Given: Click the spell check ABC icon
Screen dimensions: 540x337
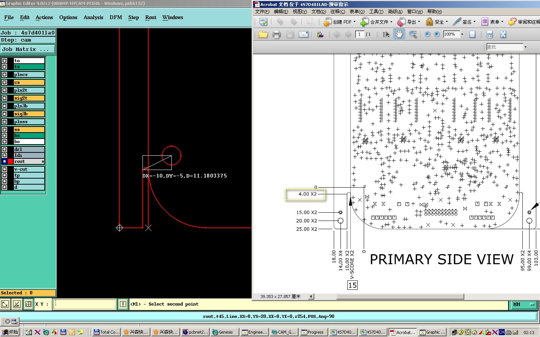Looking at the screenshot, I should click(x=263, y=22).
